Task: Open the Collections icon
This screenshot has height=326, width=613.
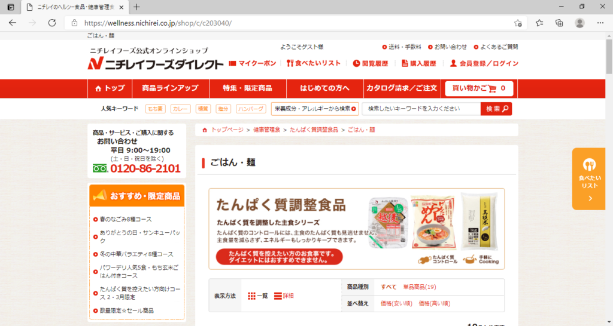Action: pos(560,23)
